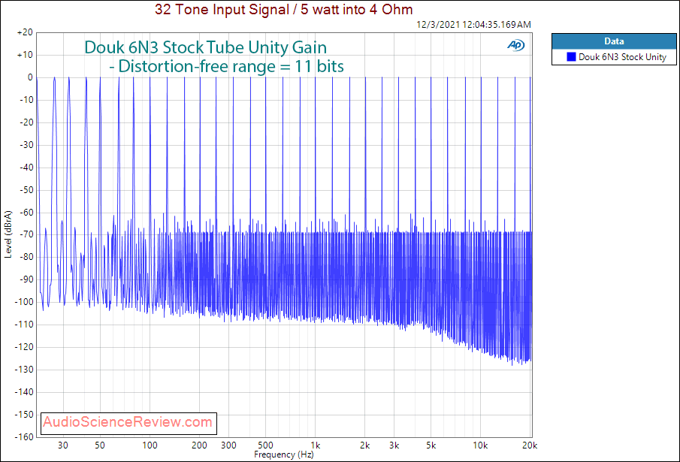
Task: Click the '-40' level axis tick label
Action: [x=26, y=168]
